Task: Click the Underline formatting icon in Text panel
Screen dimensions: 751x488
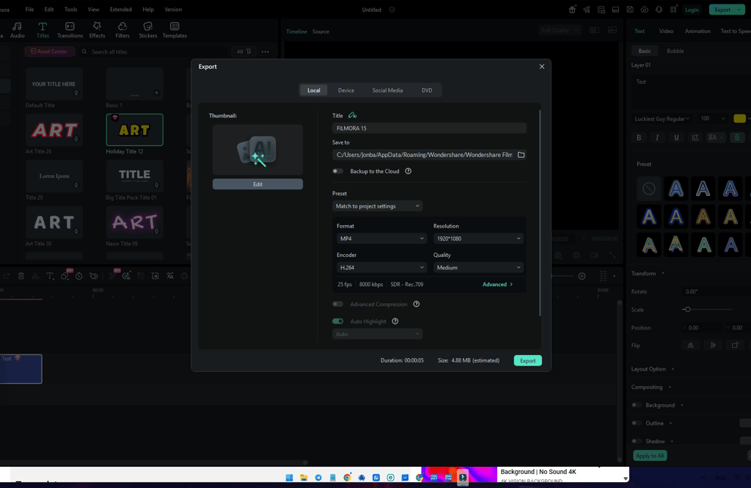Action: [x=676, y=137]
